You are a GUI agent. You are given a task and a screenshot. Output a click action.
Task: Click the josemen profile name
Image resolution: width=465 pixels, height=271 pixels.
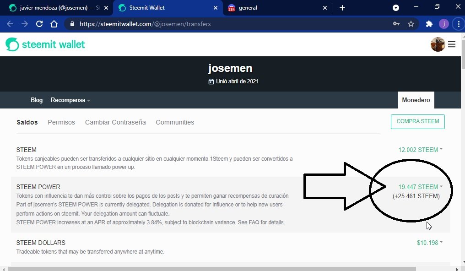coord(230,68)
